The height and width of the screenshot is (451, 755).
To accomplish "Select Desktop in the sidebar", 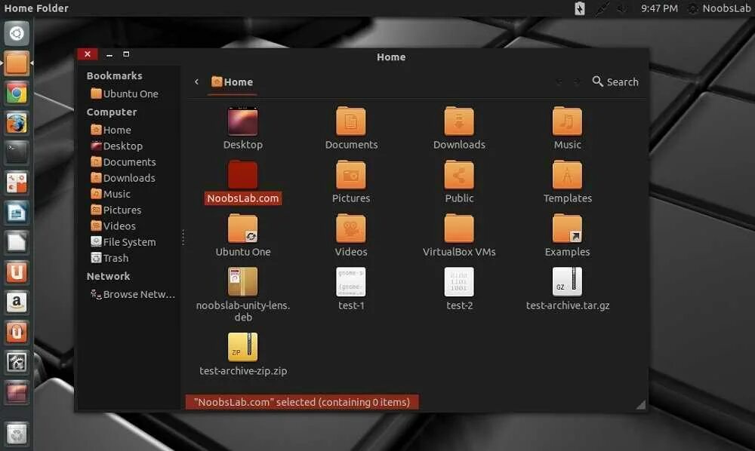I will tap(116, 146).
